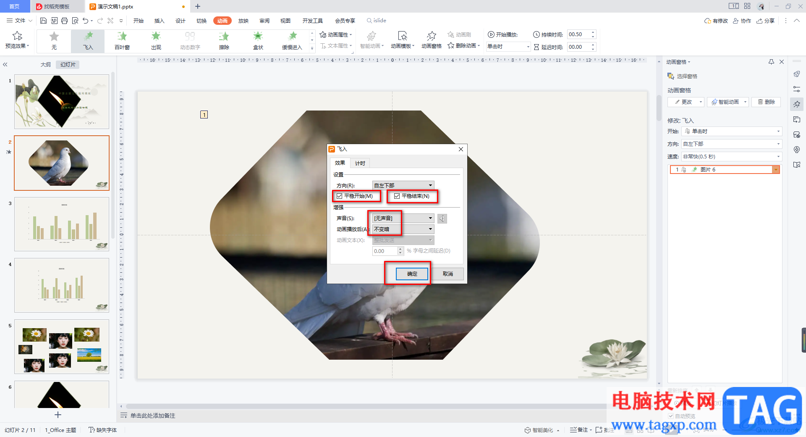Click the 智能动画 button in animation pane

click(x=728, y=102)
